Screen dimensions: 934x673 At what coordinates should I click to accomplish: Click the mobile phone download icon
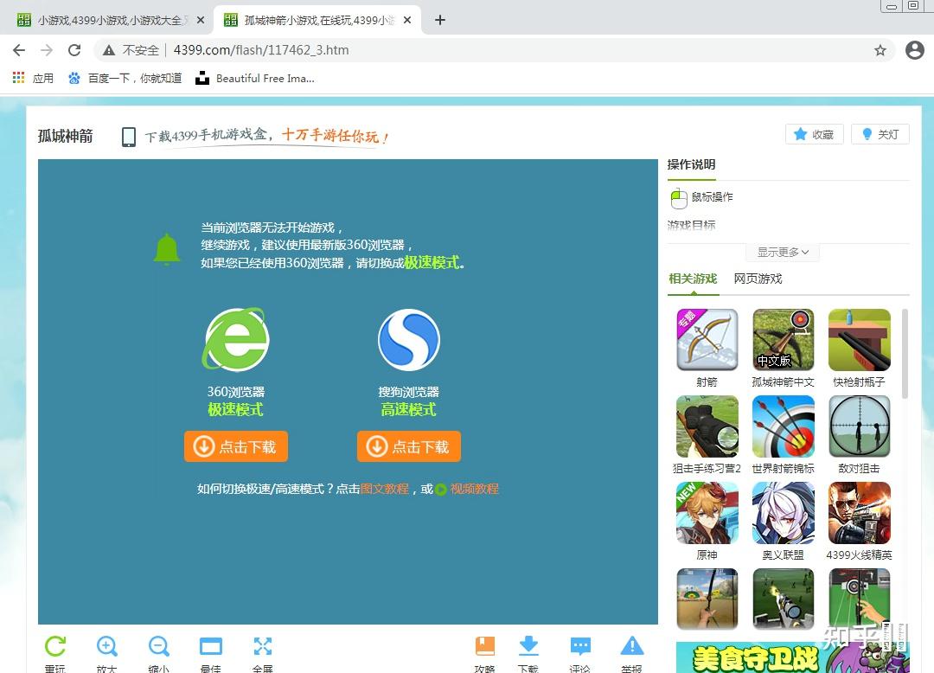129,137
